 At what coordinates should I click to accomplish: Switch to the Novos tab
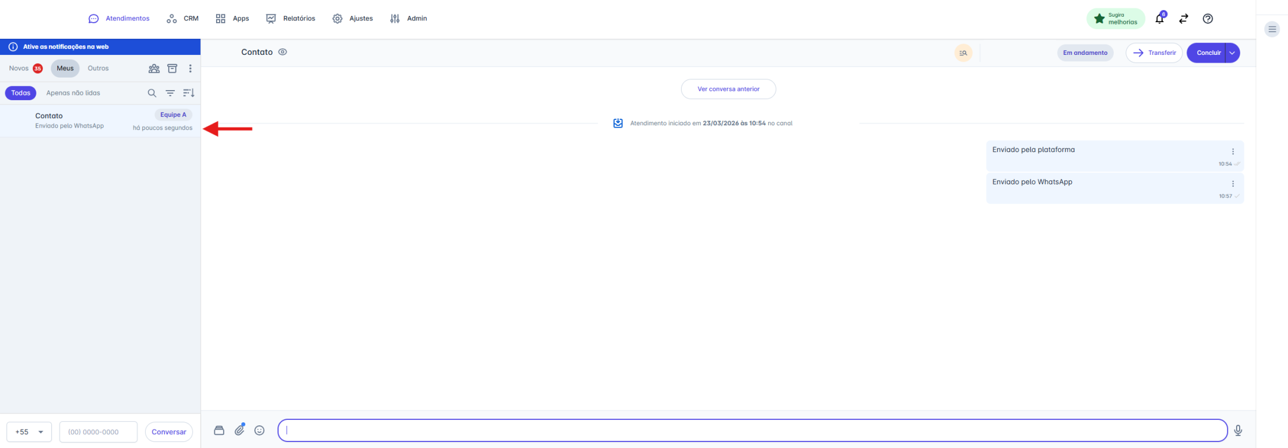tap(19, 69)
